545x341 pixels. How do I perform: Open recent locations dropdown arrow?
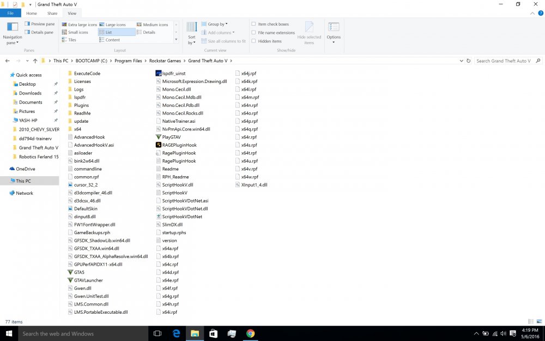coord(27,61)
